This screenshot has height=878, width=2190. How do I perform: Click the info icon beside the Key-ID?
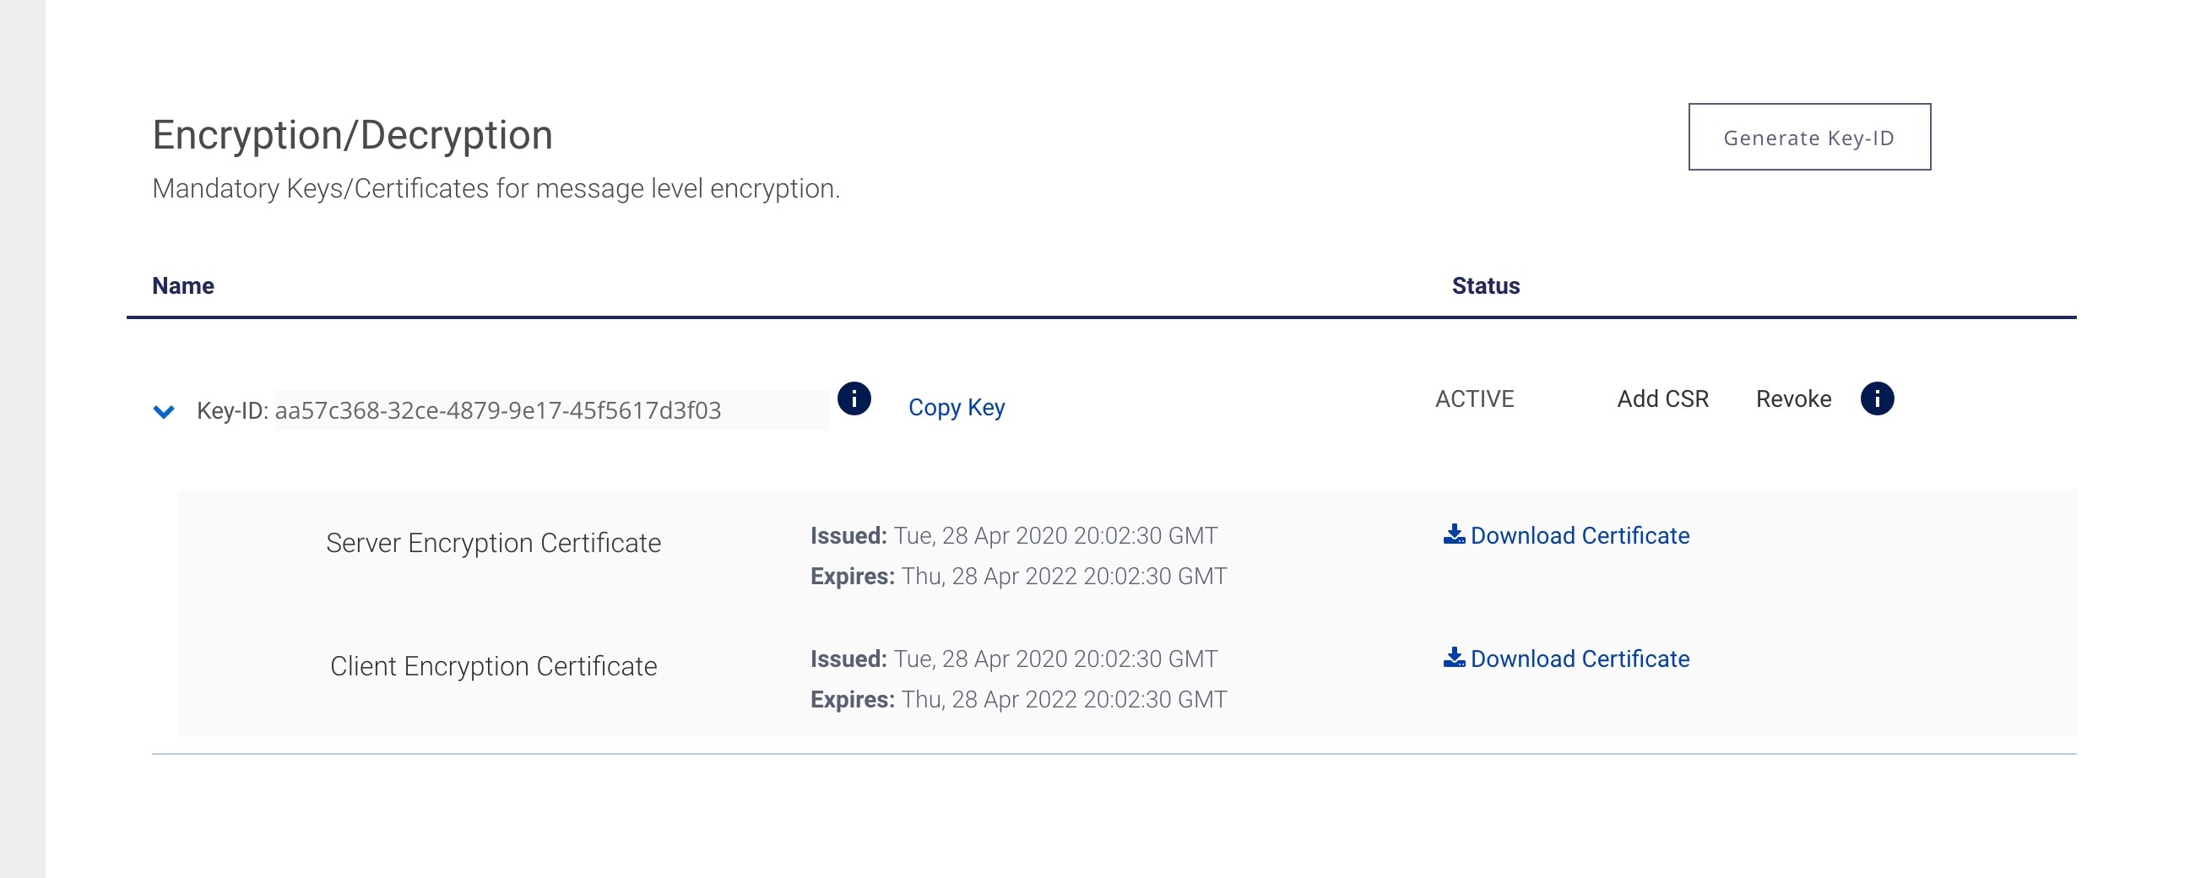click(854, 398)
